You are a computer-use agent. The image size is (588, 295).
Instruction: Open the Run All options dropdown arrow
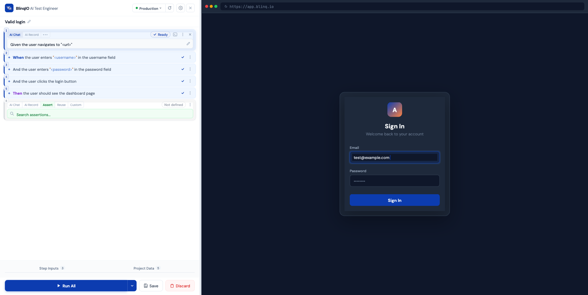tap(132, 286)
